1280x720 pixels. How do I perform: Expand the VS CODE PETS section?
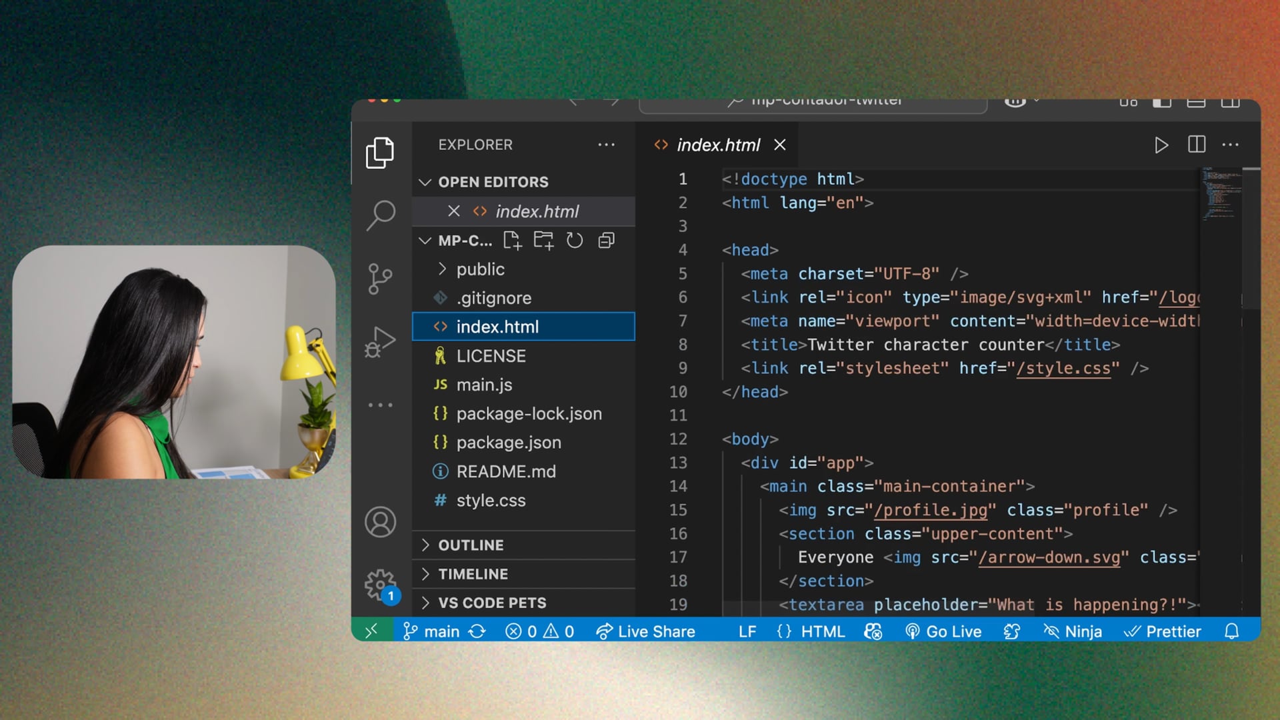pyautogui.click(x=492, y=603)
